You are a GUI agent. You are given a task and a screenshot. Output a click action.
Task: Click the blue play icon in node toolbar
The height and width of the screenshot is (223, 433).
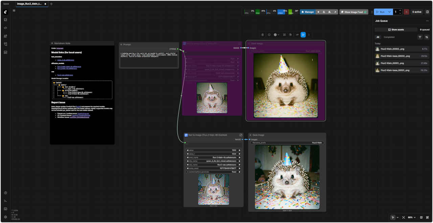coord(303,35)
